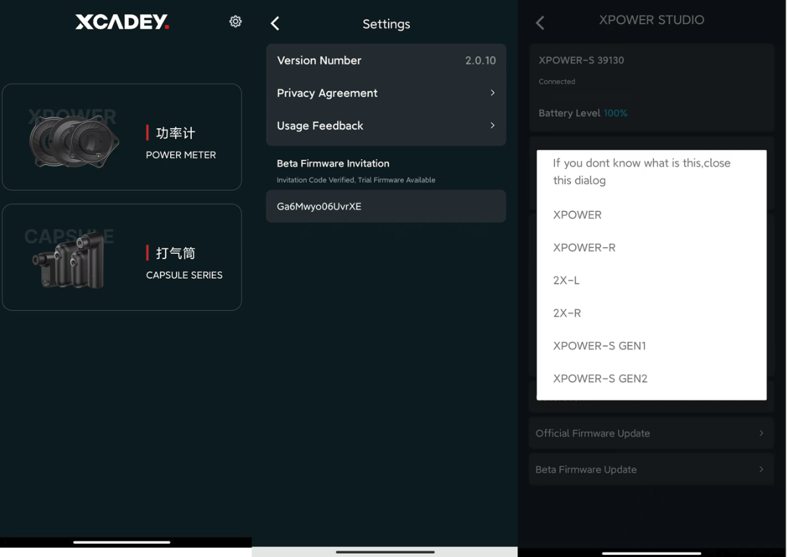The image size is (787, 557).
Task: Choose the 2X-L option
Action: tap(566, 281)
